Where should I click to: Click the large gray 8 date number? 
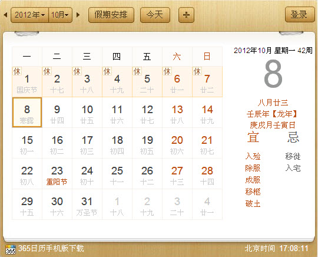pyautogui.click(x=273, y=74)
